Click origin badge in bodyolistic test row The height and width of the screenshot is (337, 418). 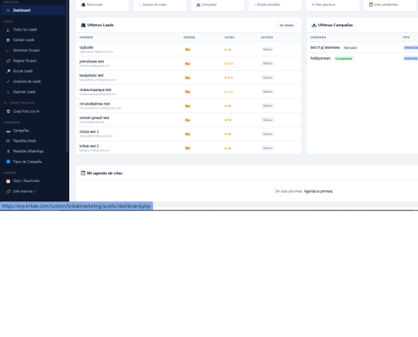(187, 78)
